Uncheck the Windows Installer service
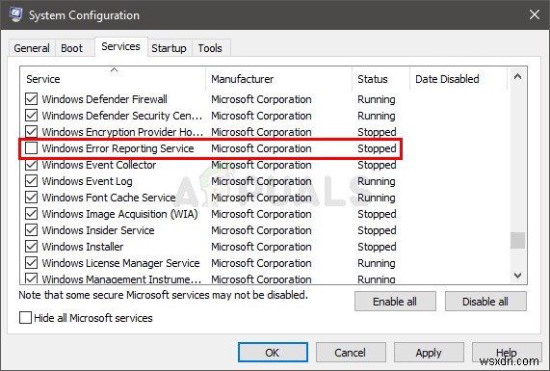The height and width of the screenshot is (371, 550). 31,247
